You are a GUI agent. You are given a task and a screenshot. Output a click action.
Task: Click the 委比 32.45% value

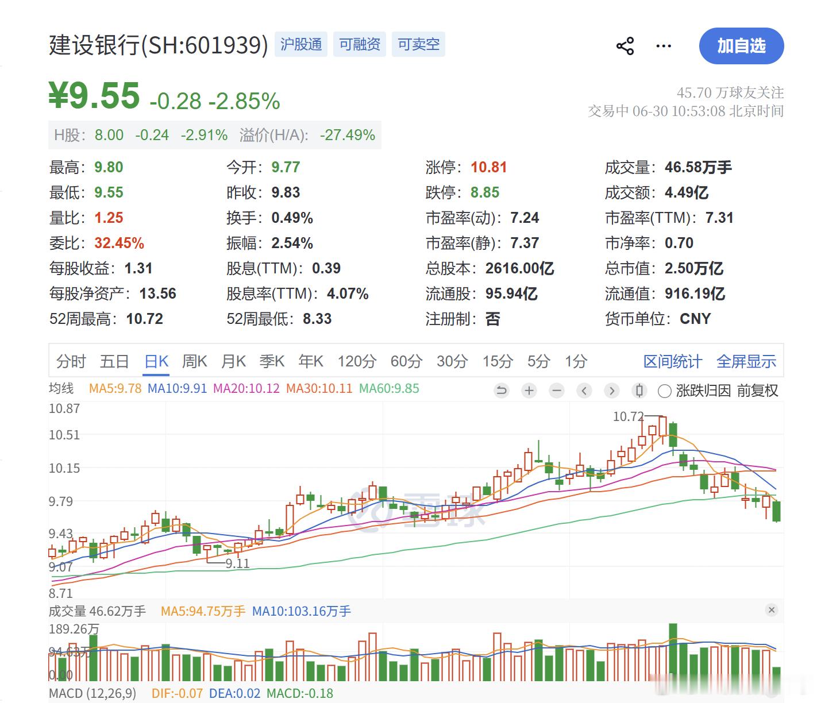[x=120, y=243]
